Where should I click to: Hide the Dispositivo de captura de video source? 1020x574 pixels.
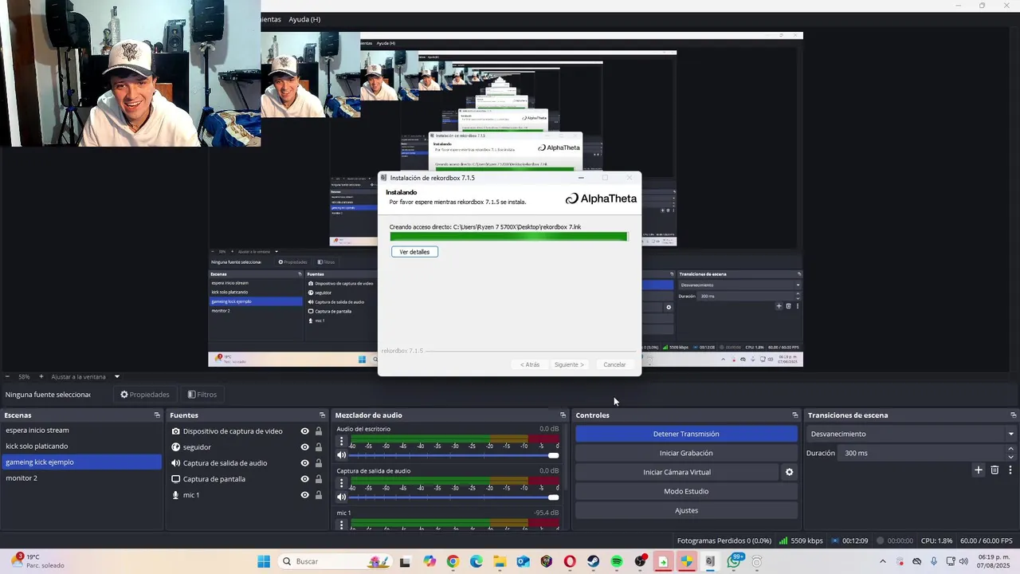304,431
